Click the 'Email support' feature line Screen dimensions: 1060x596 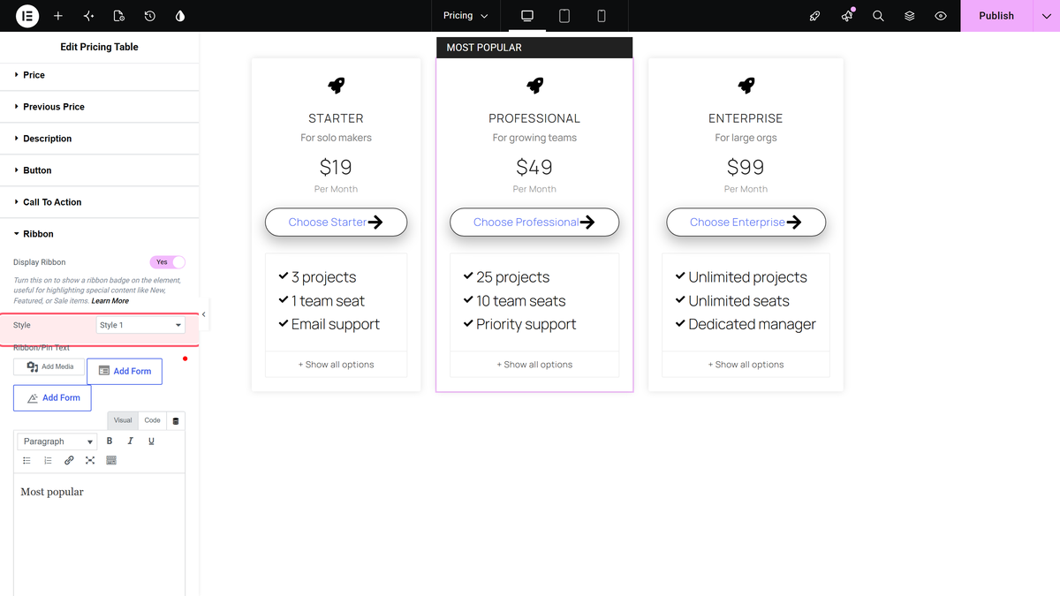[x=329, y=324]
